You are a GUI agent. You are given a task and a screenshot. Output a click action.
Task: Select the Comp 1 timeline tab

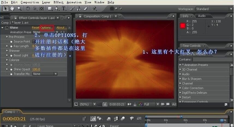(10, 112)
